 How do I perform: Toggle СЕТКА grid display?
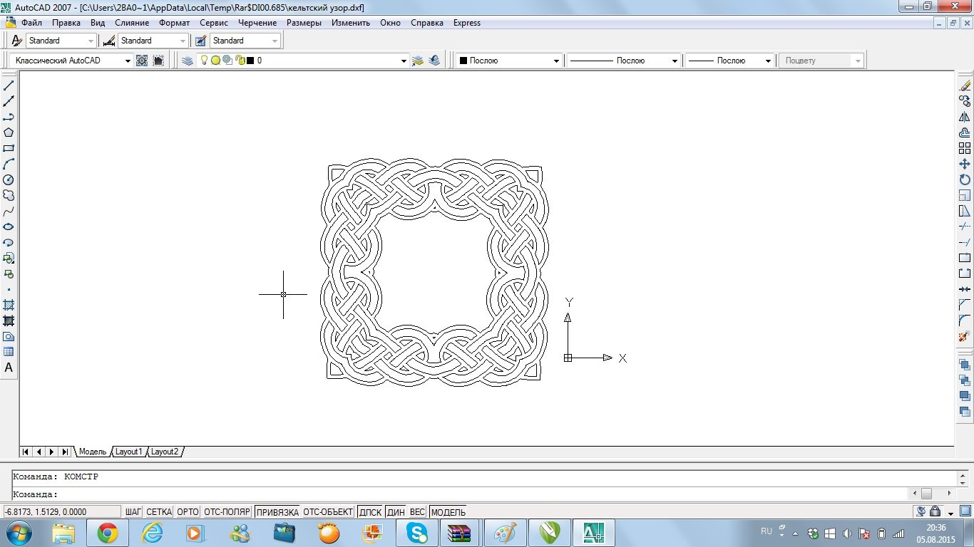coord(159,512)
